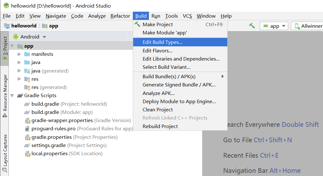Screen dimensions: 323x176
Task: Click the app module breadcrumb
Action: click(x=50, y=26)
